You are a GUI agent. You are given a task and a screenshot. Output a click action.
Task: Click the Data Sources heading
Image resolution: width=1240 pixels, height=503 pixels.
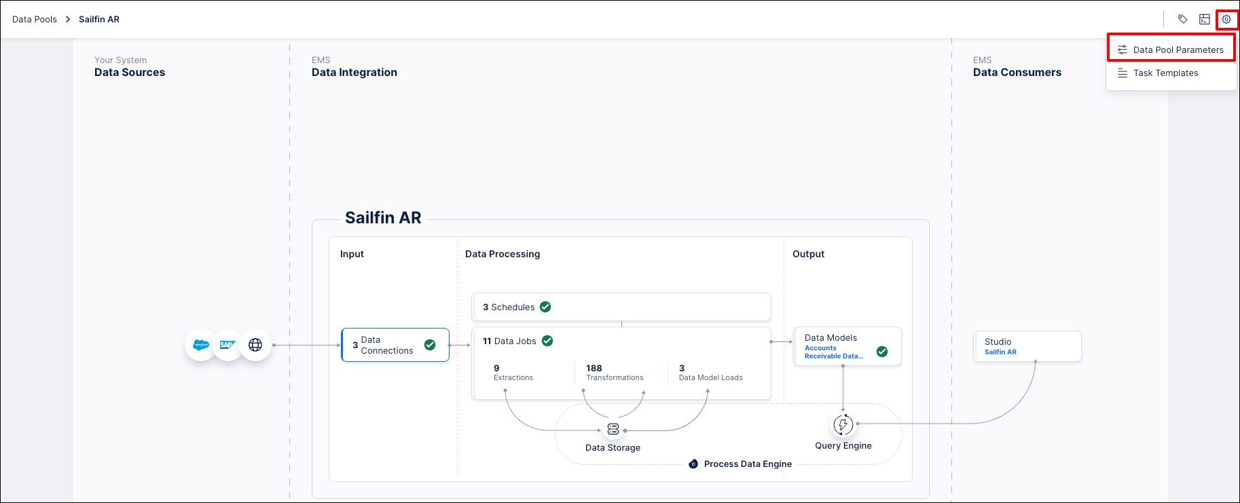130,73
